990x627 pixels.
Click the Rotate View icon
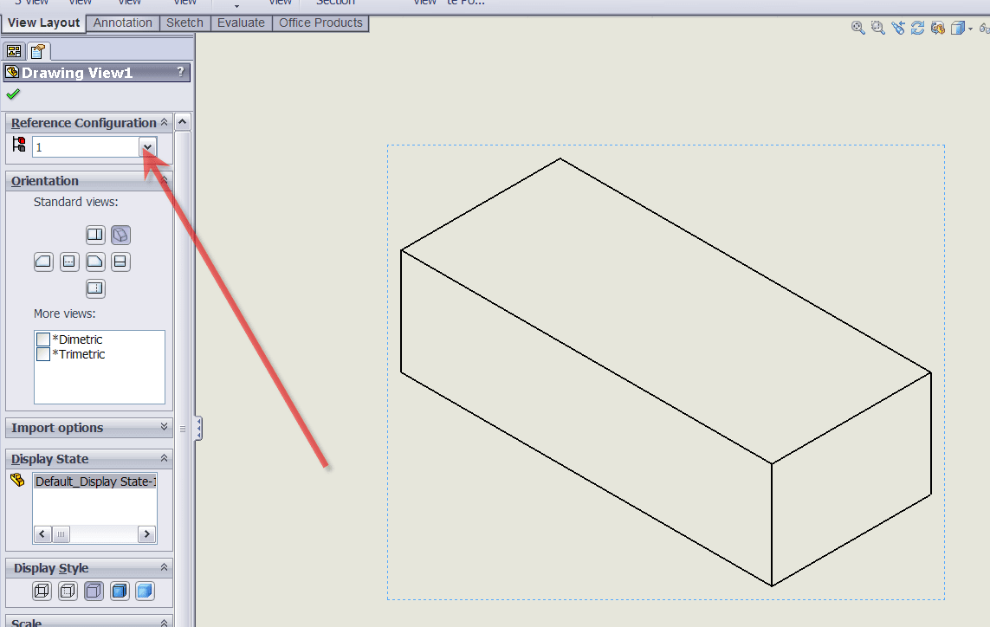[x=917, y=28]
